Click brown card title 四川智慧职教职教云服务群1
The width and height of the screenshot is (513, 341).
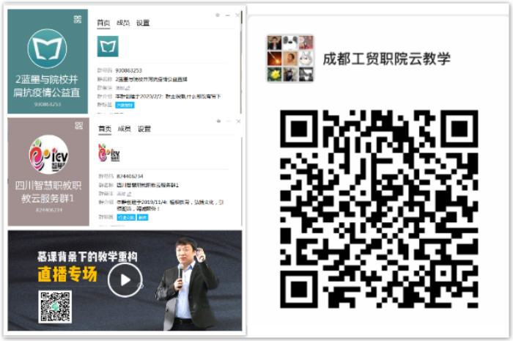[x=48, y=192]
